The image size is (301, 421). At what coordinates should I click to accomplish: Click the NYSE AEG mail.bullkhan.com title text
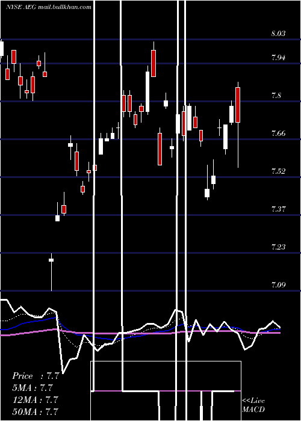[49, 7]
